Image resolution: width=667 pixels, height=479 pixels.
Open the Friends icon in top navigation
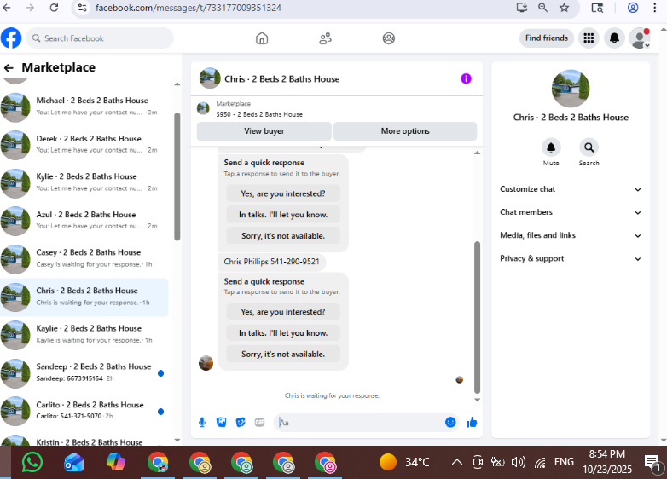326,38
